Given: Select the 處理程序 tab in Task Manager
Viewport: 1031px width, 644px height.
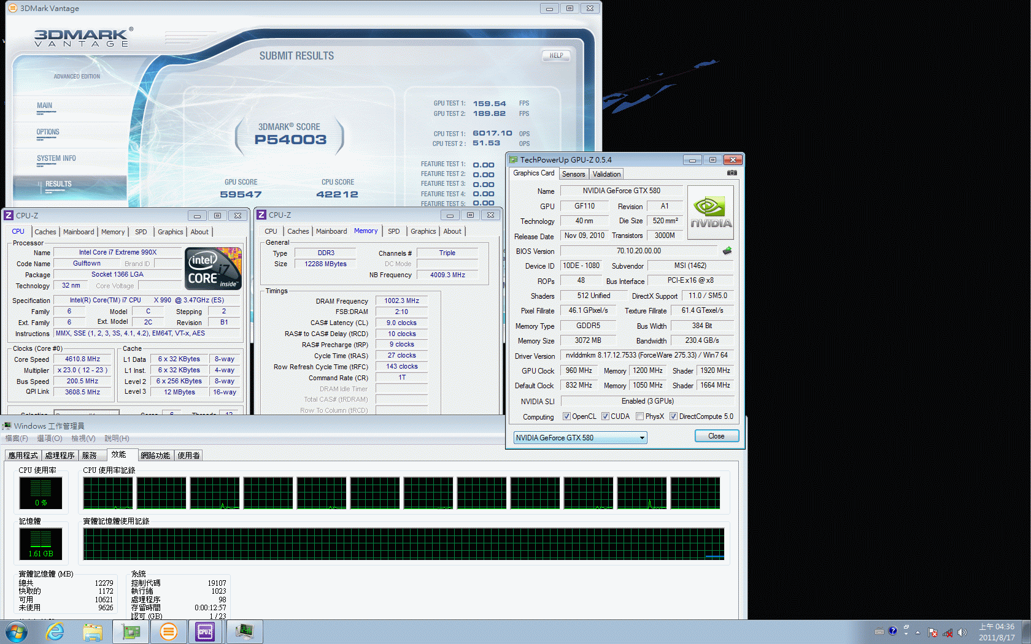Looking at the screenshot, I should (60, 456).
